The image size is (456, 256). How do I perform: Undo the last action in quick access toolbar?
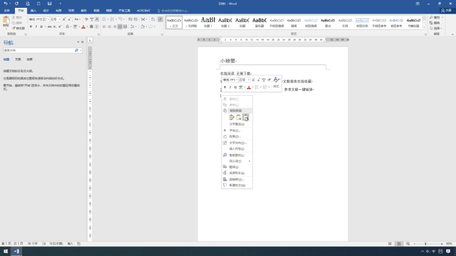[5, 3]
